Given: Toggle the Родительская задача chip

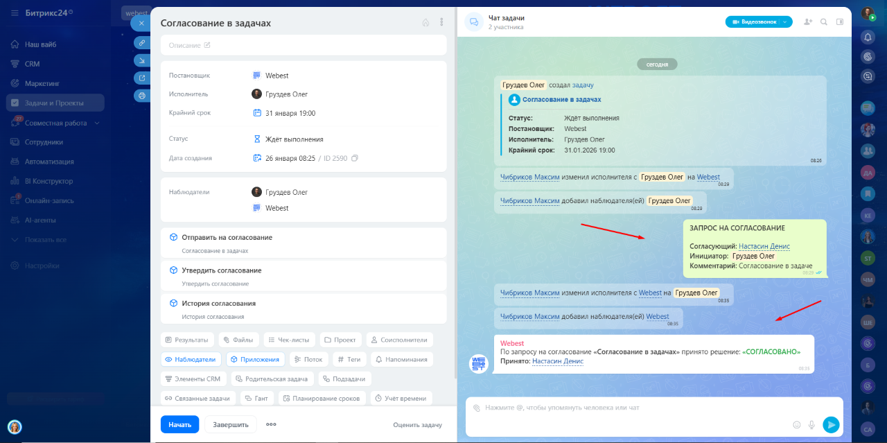Looking at the screenshot, I should [x=272, y=379].
